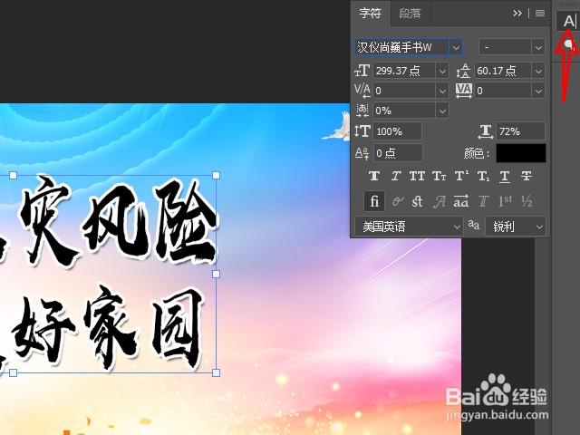This screenshot has height=435, width=580.
Task: Click the 颜色 label
Action: point(477,153)
